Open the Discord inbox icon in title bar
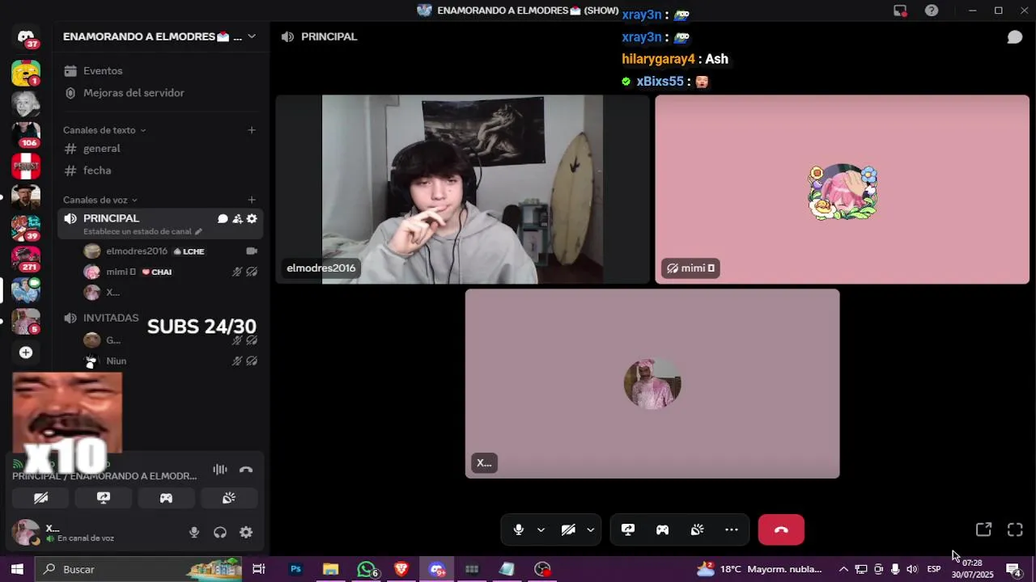Image resolution: width=1036 pixels, height=582 pixels. pyautogui.click(x=900, y=11)
